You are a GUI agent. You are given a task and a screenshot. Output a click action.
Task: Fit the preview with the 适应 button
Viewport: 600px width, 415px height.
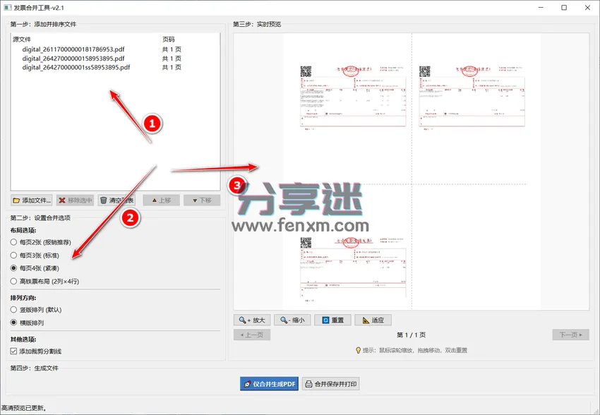point(373,320)
